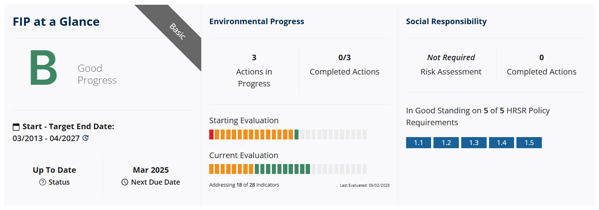599x210 pixels.
Task: Open HRSR policy requirement 1.3
Action: pos(474,143)
